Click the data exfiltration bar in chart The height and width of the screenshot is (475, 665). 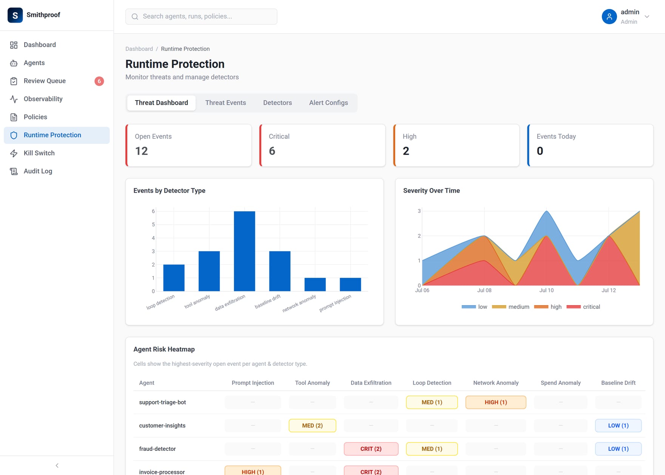[244, 251]
